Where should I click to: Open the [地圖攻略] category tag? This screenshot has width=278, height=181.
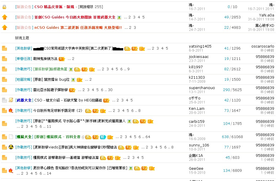(24, 80)
